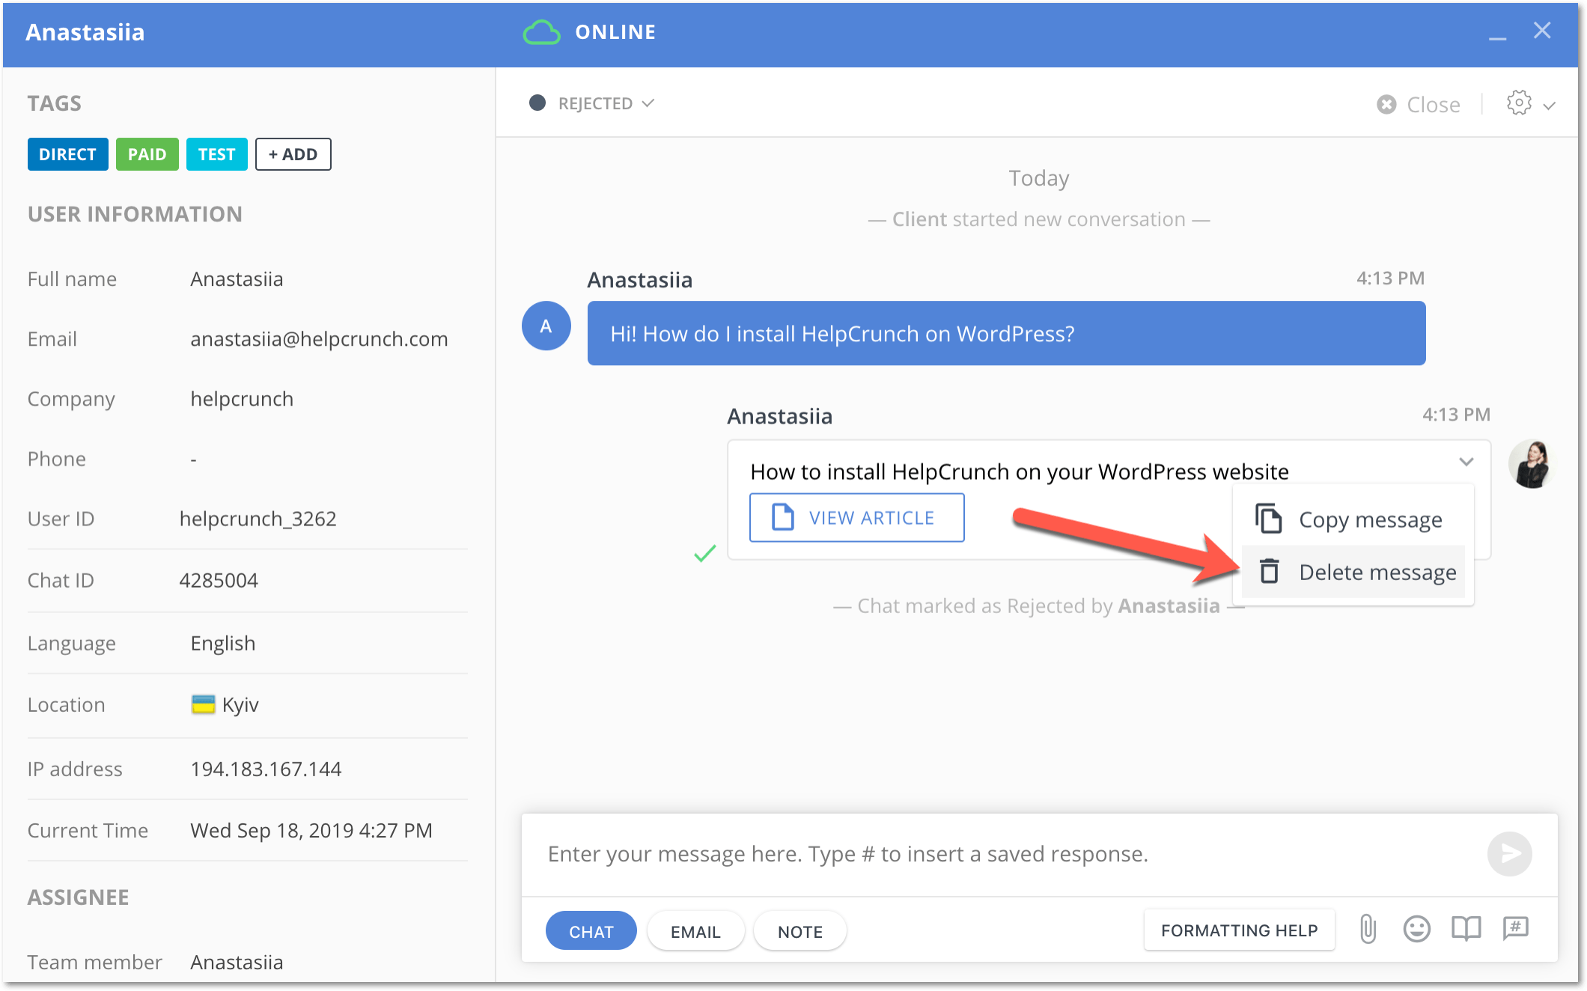Click the Close chat circle-x icon
The image size is (1587, 991).
pyautogui.click(x=1386, y=104)
